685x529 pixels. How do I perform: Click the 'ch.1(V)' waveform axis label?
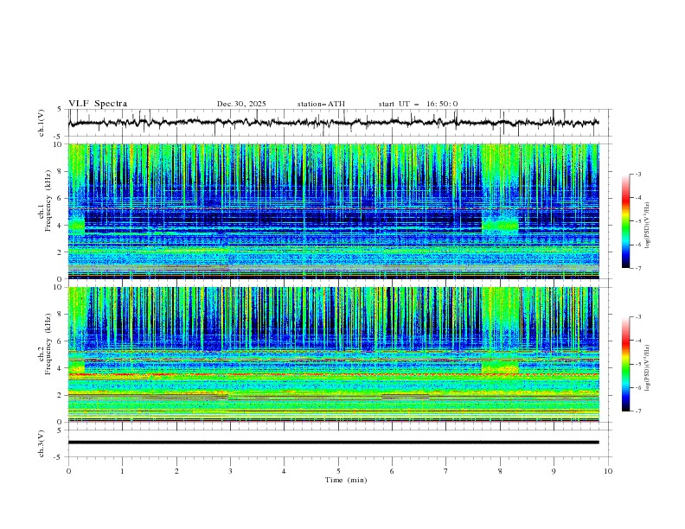click(42, 123)
